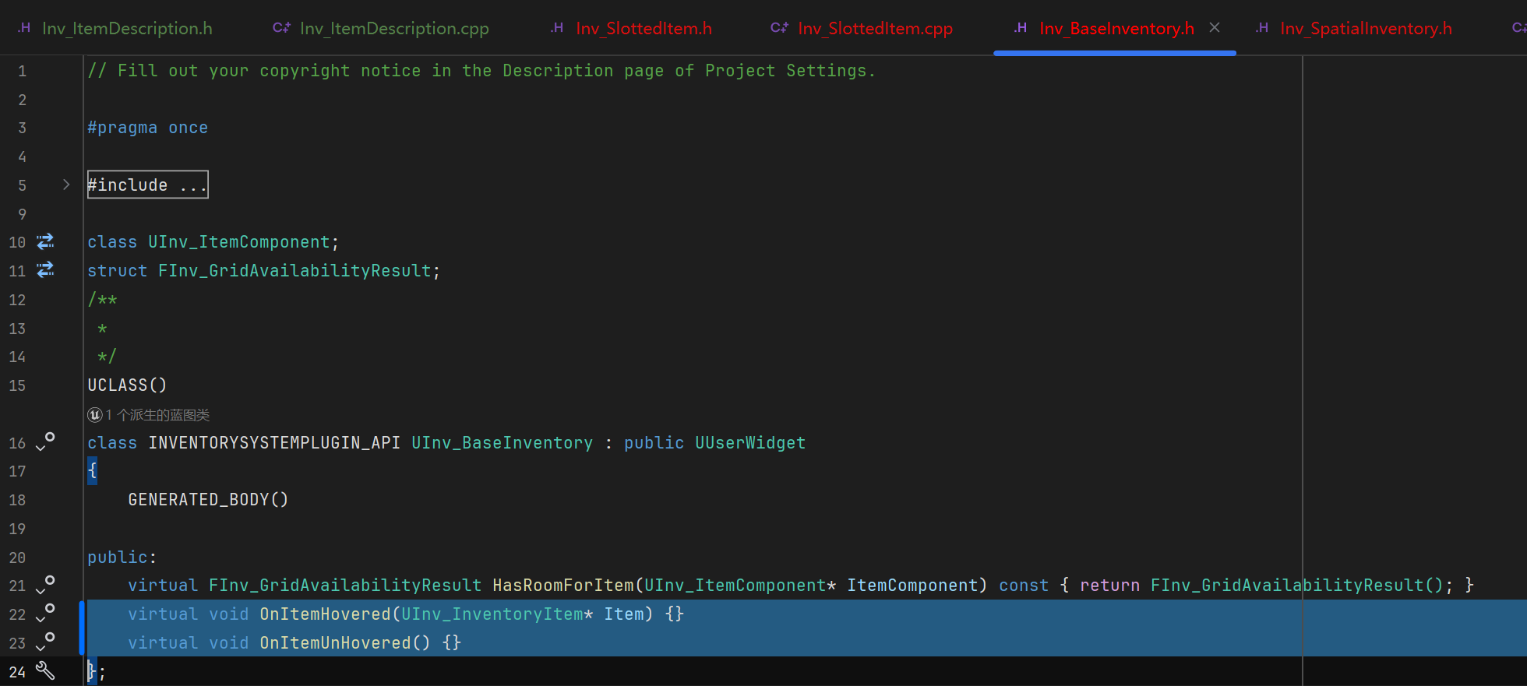Image resolution: width=1527 pixels, height=686 pixels.
Task: Switch to Inv_ItemDescription.h tab
Action: pos(127,29)
